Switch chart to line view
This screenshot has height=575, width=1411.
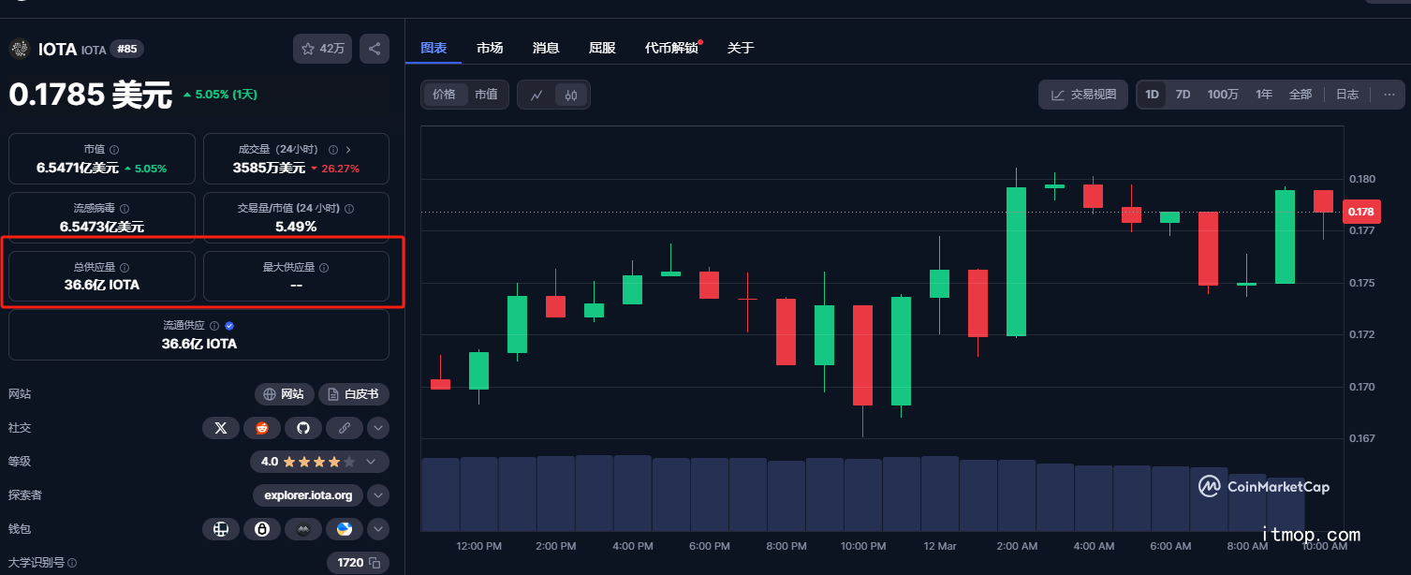(536, 95)
